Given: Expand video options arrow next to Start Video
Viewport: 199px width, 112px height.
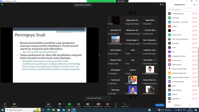Looking at the screenshot, I should [x=18, y=104].
